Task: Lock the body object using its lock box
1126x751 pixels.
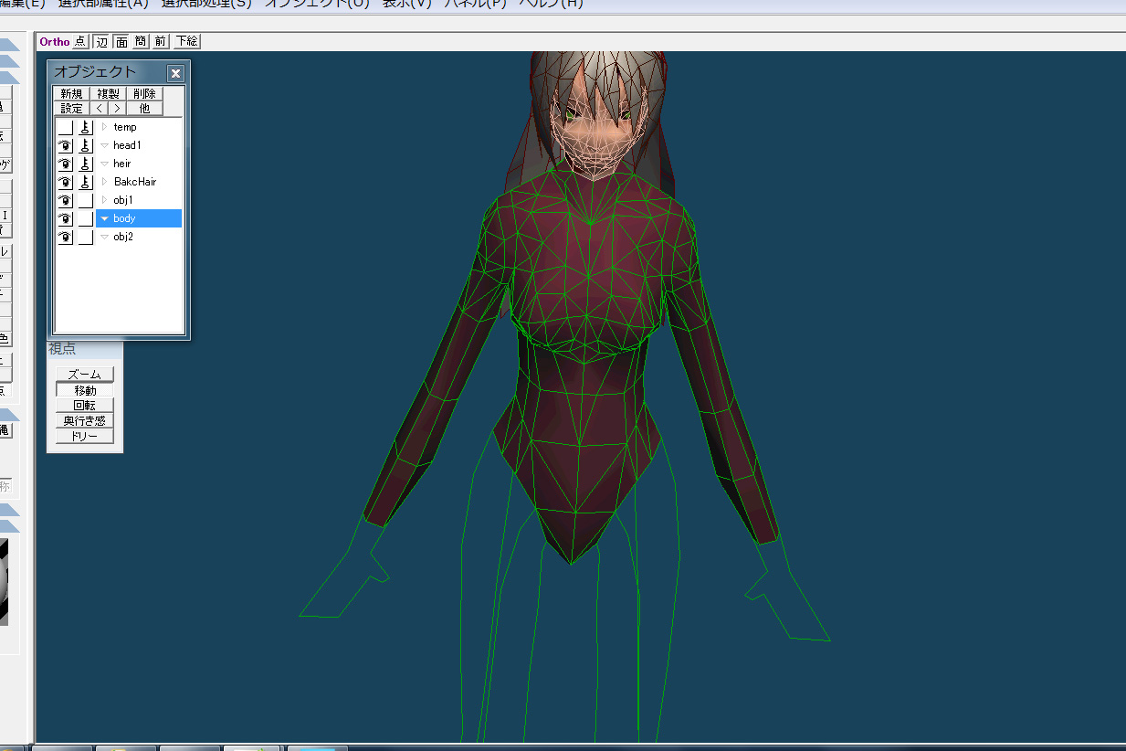Action: tap(85, 218)
